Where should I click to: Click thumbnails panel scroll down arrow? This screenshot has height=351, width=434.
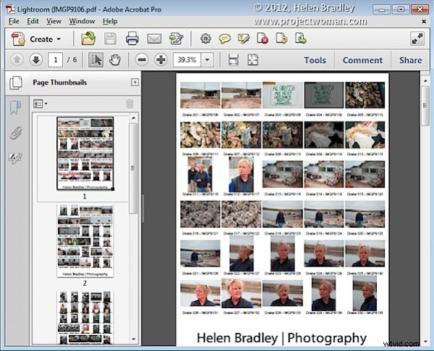tap(134, 339)
